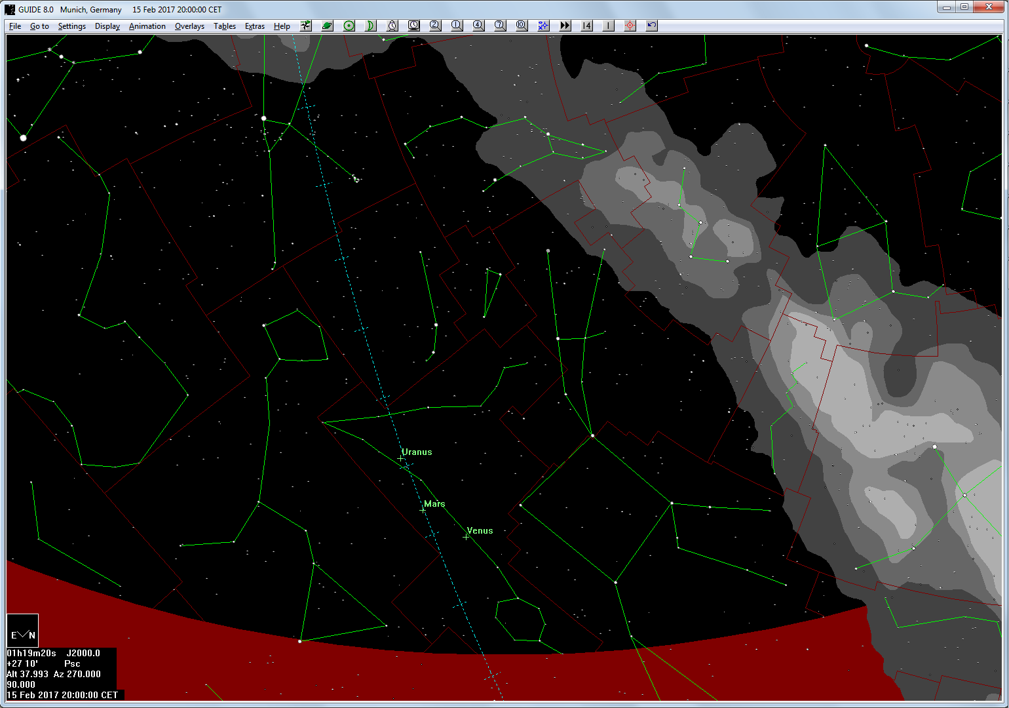The height and width of the screenshot is (708, 1009).
Task: Click the alarm clock time icon
Action: (x=392, y=26)
